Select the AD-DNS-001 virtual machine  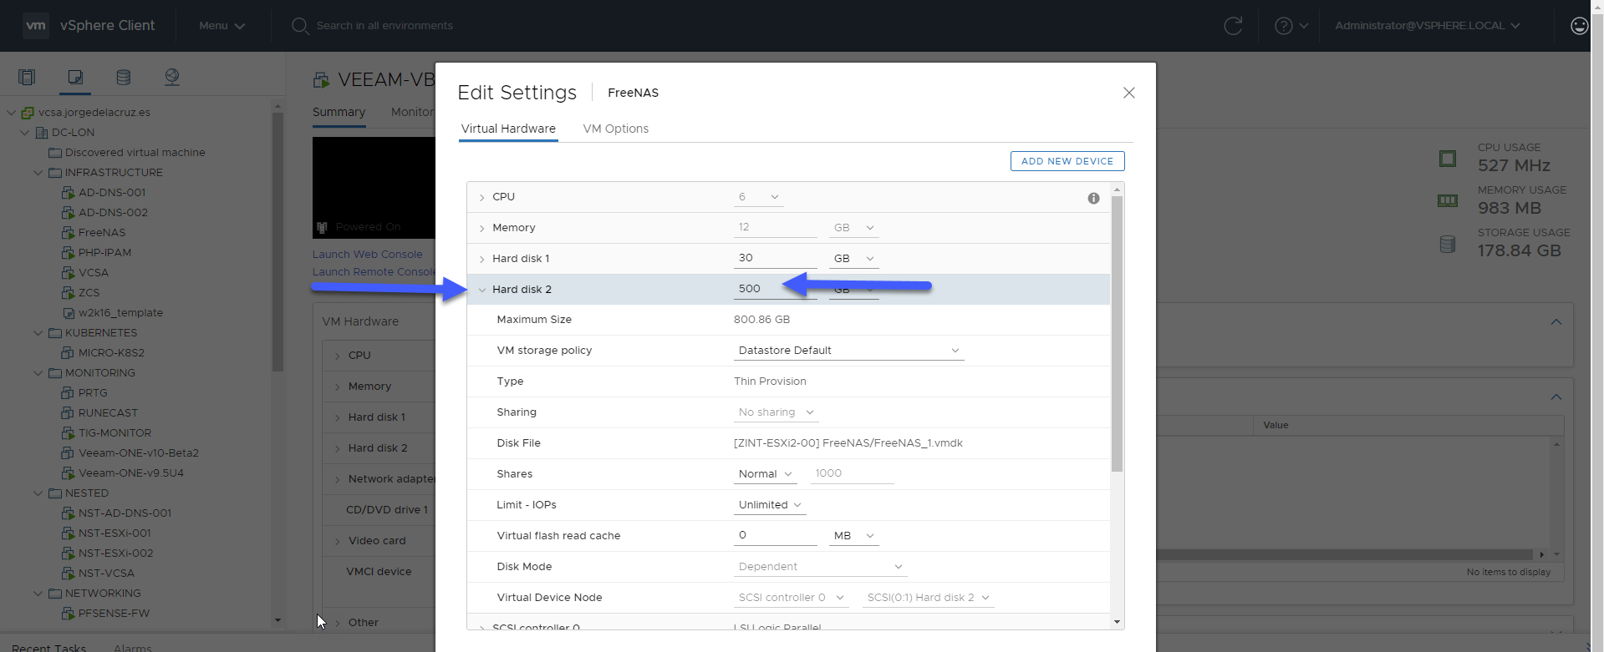coord(111,193)
